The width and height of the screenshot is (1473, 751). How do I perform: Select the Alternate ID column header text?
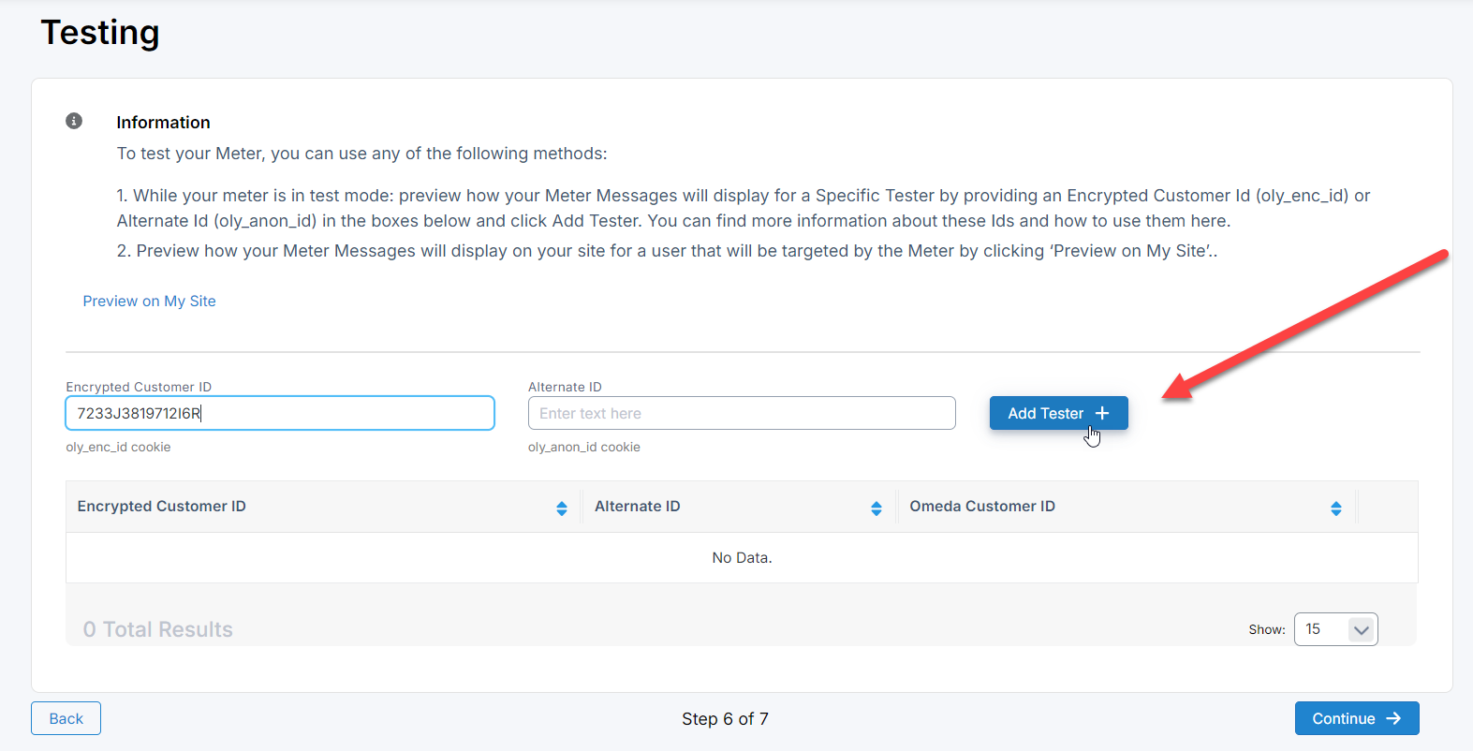(638, 507)
